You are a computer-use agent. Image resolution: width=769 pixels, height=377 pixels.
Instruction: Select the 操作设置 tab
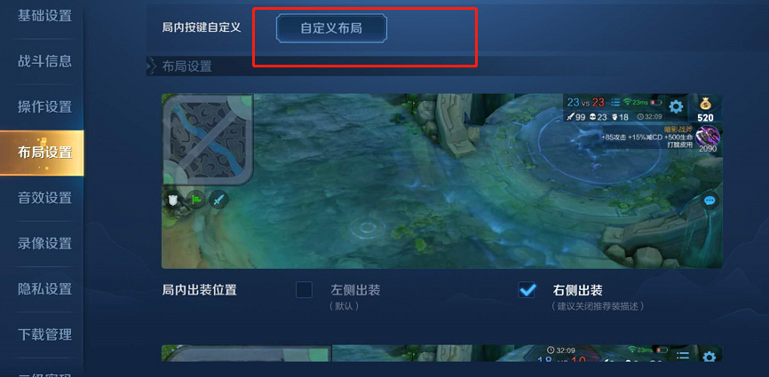tap(44, 106)
